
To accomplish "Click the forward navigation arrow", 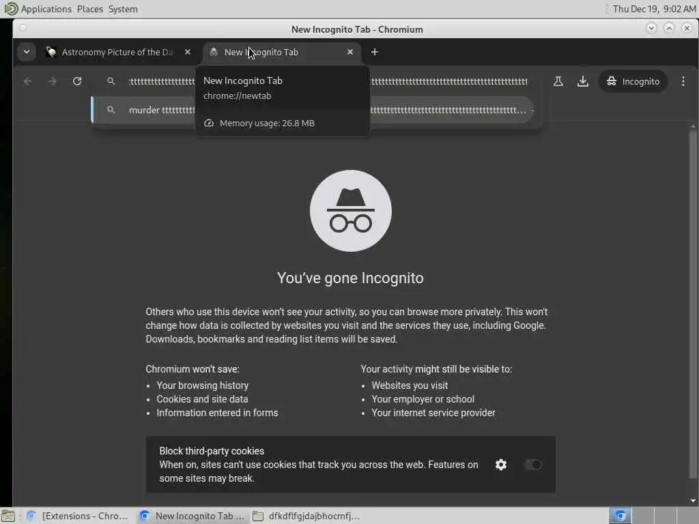I will pyautogui.click(x=52, y=81).
